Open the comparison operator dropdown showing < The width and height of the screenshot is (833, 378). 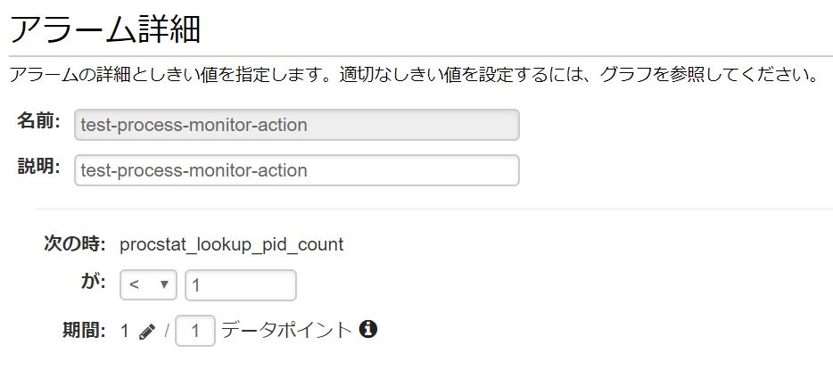(x=148, y=285)
